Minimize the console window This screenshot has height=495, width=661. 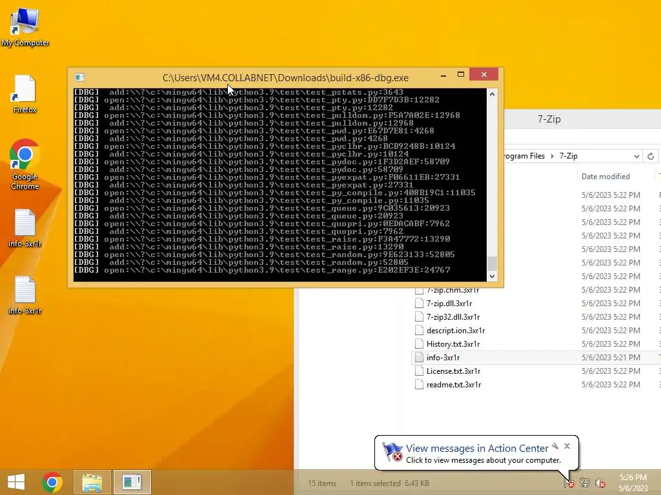443,75
